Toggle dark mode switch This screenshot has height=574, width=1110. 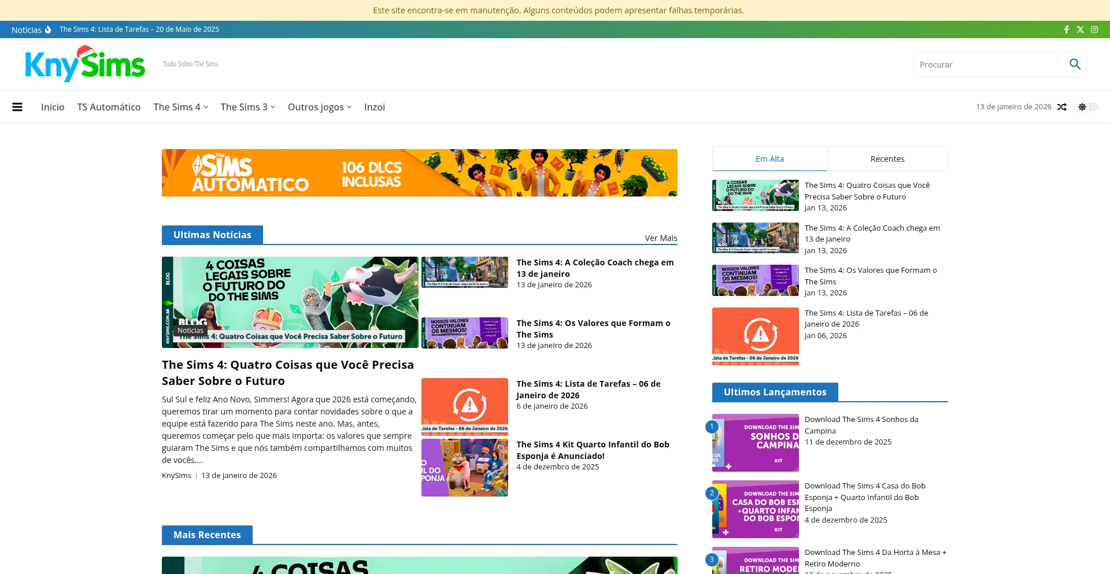[x=1087, y=107]
